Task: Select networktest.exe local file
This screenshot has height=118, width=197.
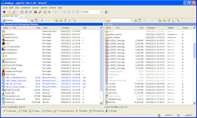Action: point(12,96)
